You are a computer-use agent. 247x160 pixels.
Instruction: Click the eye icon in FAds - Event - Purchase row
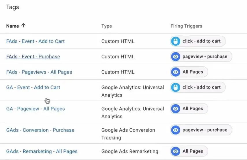(x=175, y=56)
